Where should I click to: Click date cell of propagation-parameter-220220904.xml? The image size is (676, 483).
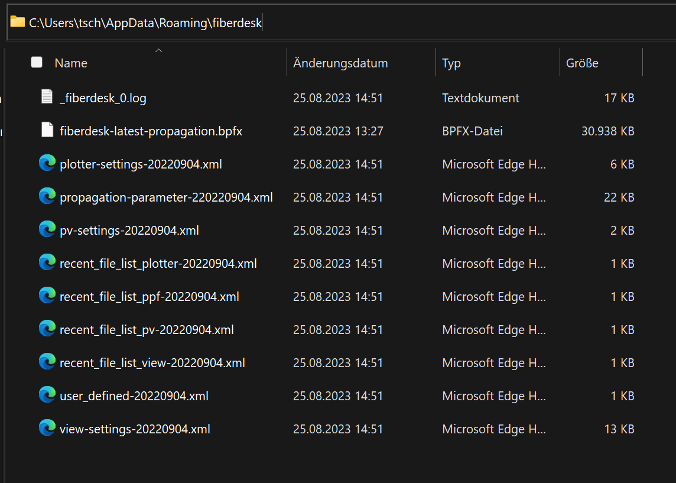[x=338, y=197]
